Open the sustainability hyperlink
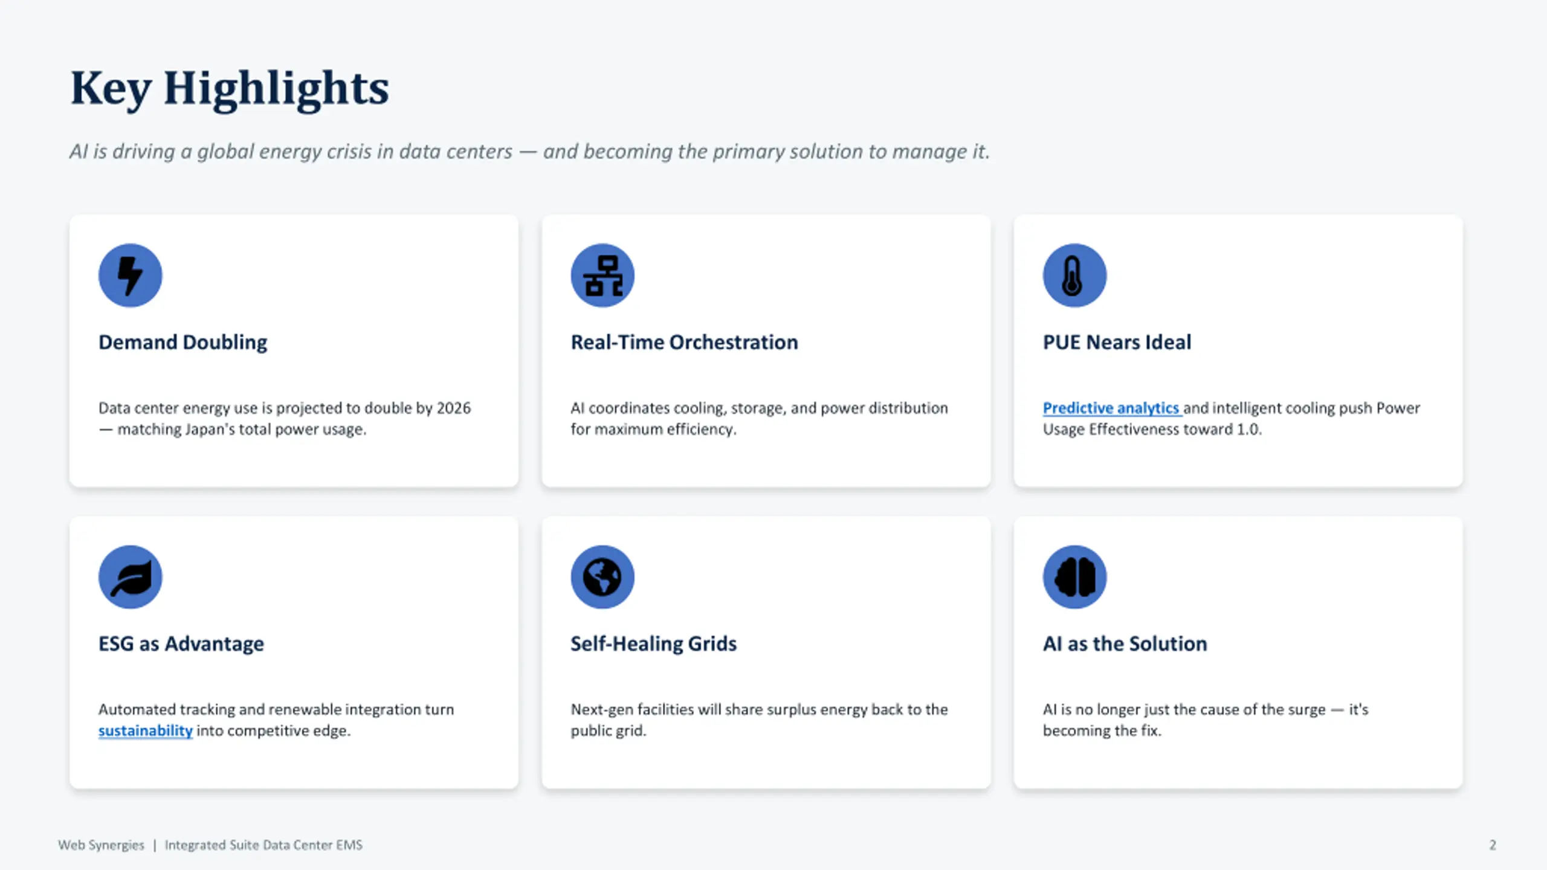 click(146, 730)
